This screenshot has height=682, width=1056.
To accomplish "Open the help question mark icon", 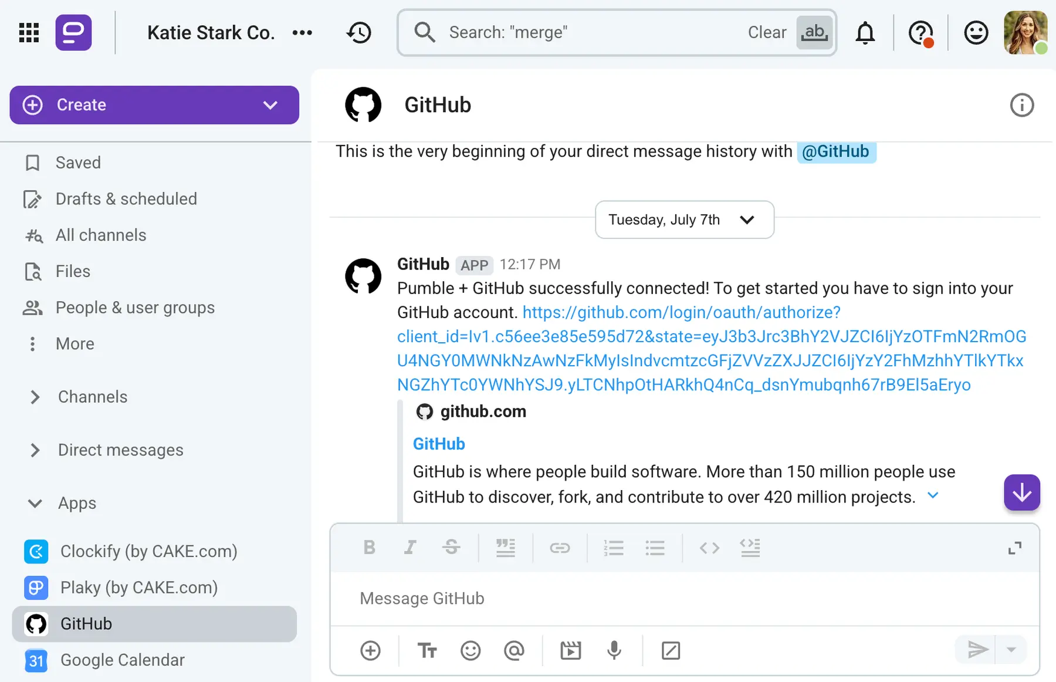I will 920,33.
